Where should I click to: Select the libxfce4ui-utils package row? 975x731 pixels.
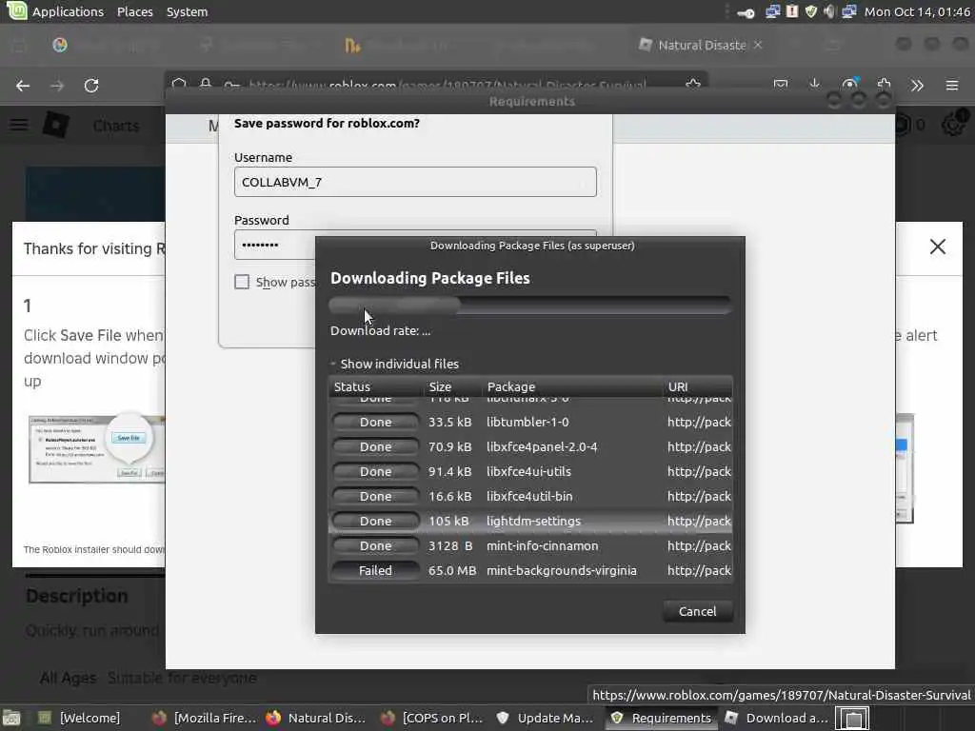pos(530,472)
